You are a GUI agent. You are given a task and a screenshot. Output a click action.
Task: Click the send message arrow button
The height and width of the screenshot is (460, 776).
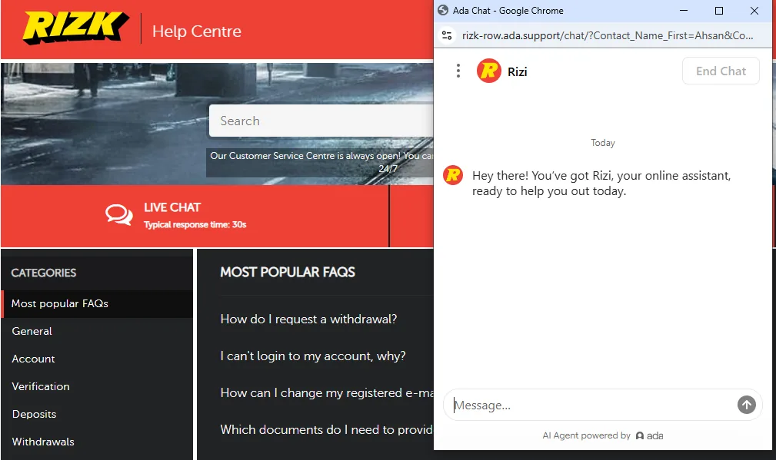[x=746, y=405]
